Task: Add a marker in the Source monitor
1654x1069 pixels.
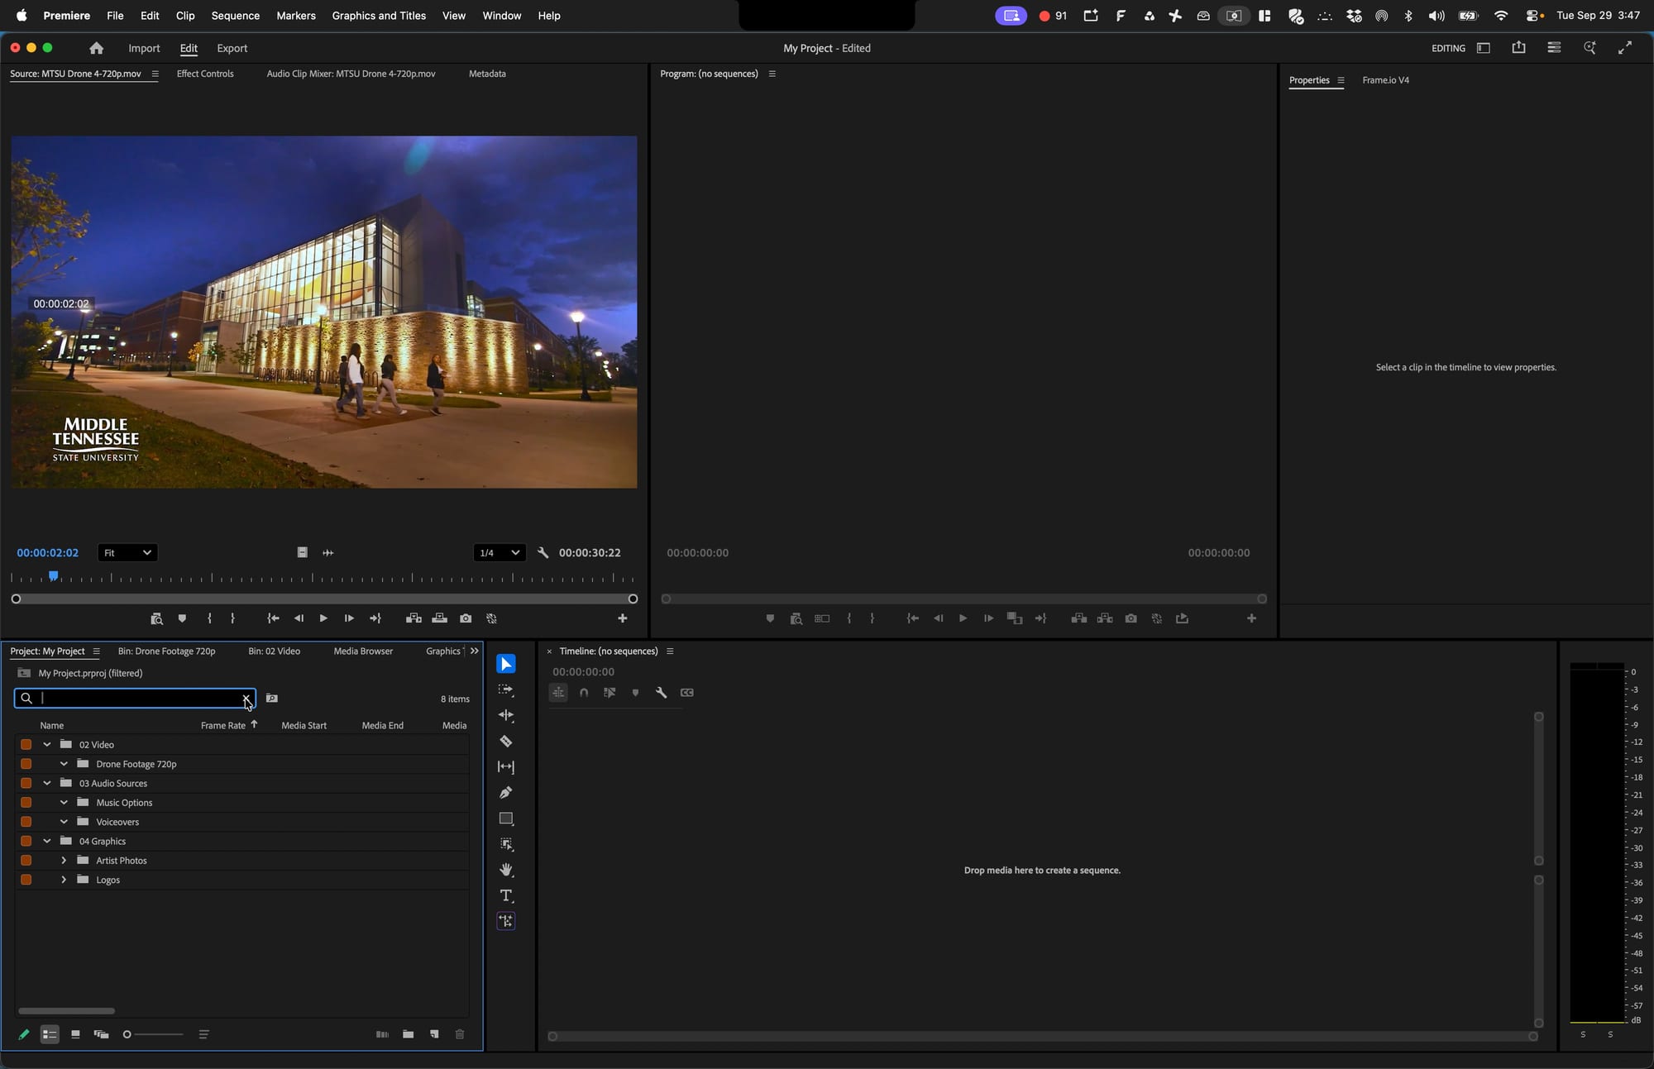Action: [x=182, y=618]
